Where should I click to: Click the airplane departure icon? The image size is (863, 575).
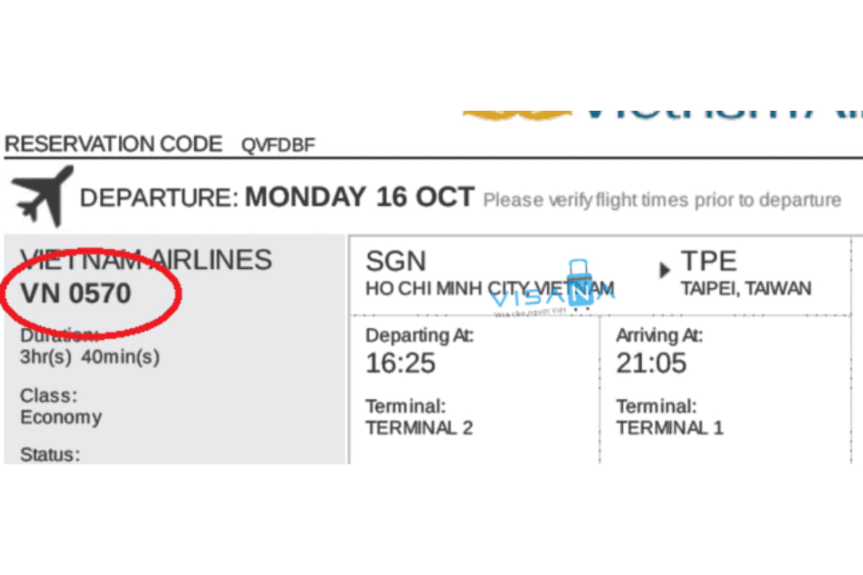[x=42, y=194]
